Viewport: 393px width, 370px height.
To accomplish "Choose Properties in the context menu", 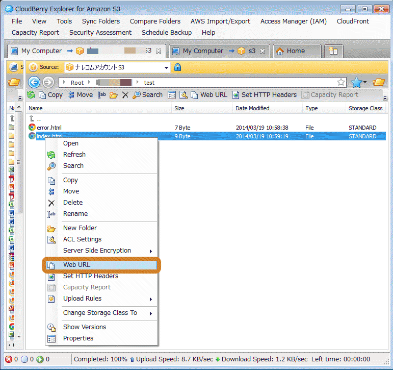I will pyautogui.click(x=101, y=338).
